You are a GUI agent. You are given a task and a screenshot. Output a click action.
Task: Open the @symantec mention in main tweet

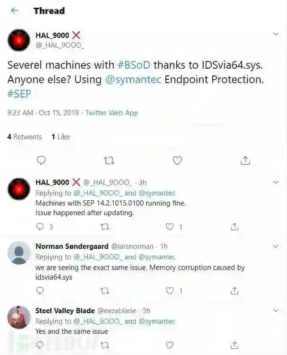tap(133, 80)
